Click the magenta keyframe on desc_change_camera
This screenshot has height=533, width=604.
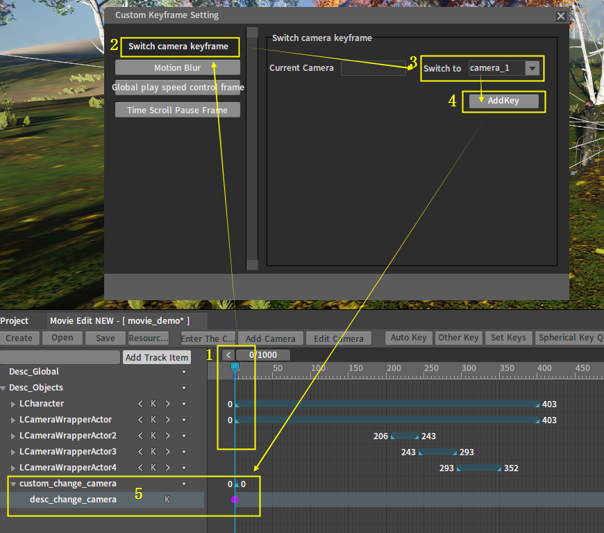tap(235, 500)
